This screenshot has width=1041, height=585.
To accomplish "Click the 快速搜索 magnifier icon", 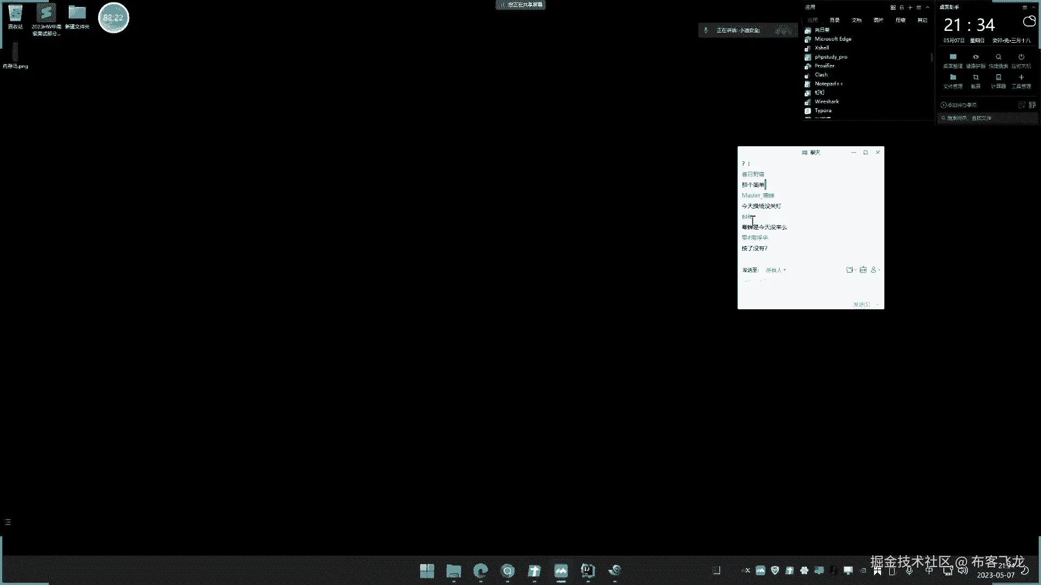I will click(998, 57).
